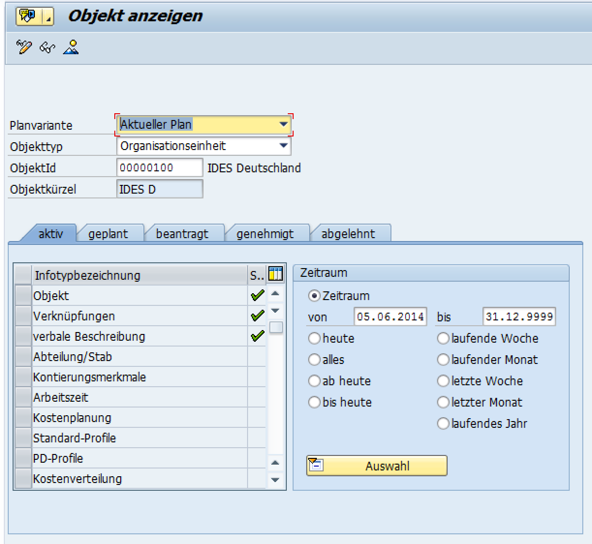
Task: Select the Zeitraum radio button
Action: point(314,296)
